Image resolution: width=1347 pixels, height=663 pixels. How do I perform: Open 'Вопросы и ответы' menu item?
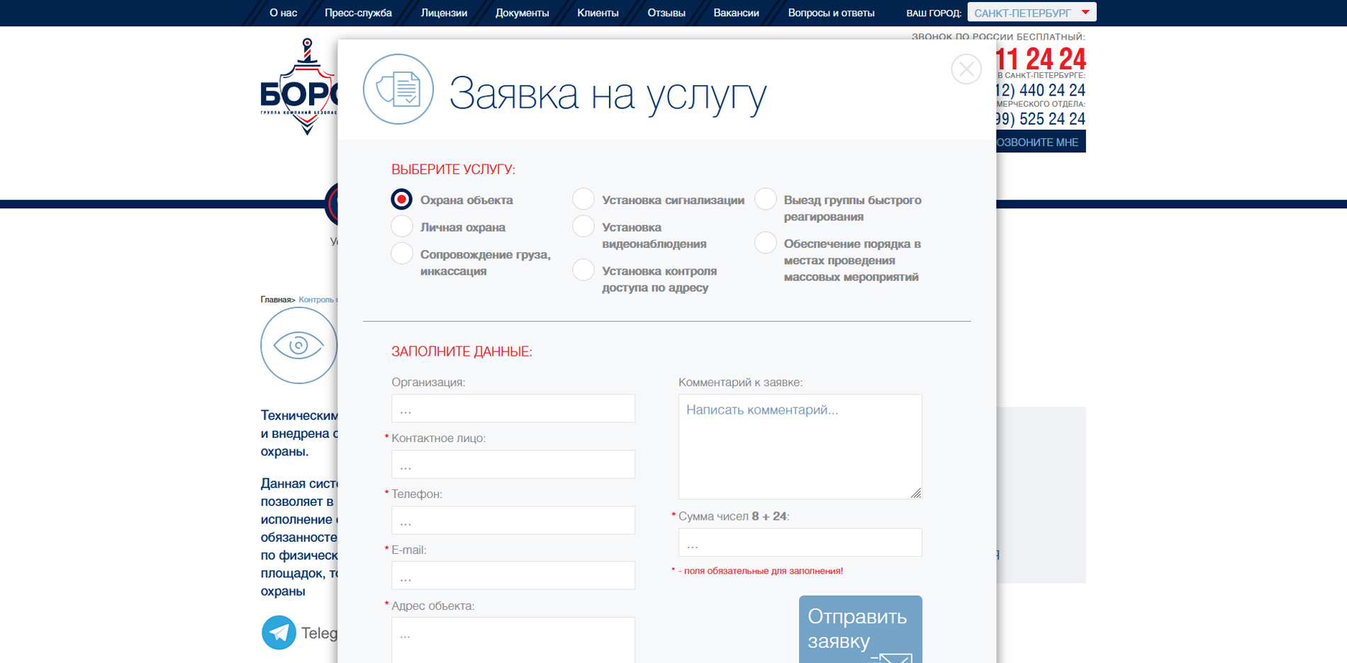[x=831, y=13]
